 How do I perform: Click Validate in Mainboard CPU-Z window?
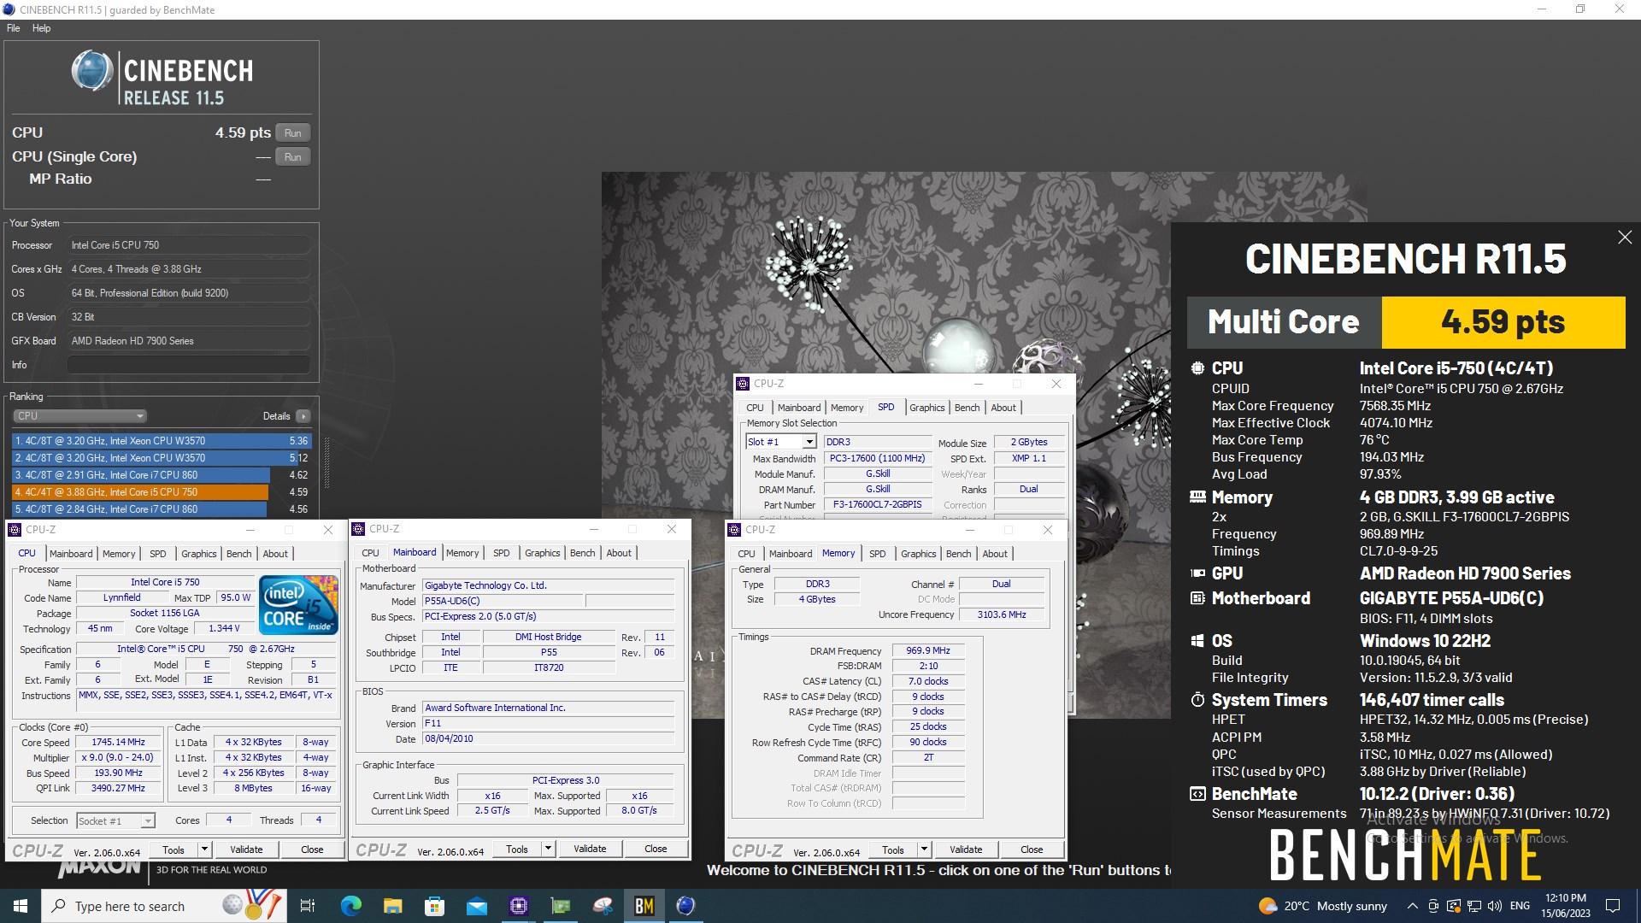click(x=590, y=849)
